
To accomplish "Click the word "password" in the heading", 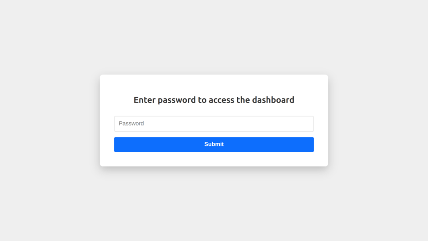I will [x=177, y=100].
